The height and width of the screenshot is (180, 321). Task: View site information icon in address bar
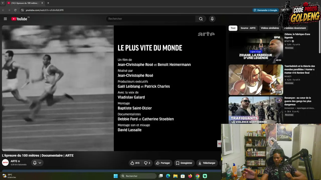click(x=22, y=10)
